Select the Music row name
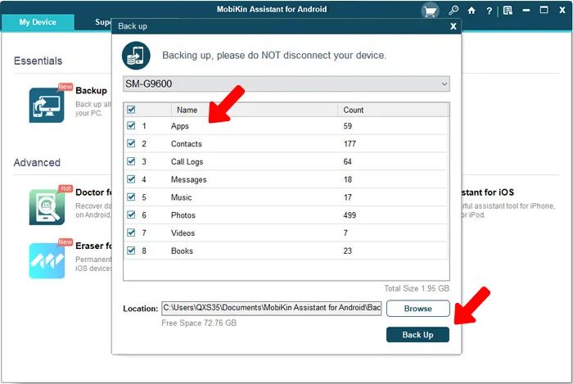The height and width of the screenshot is (384, 573). (181, 197)
